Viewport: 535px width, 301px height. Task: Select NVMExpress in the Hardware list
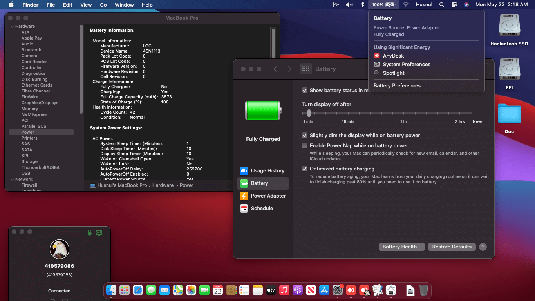tap(34, 114)
